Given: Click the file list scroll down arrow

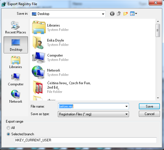Looking at the screenshot, I should (158, 98).
